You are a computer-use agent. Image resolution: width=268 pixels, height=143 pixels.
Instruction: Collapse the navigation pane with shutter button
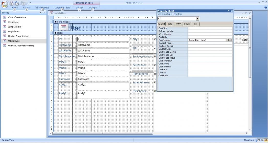coord(44,13)
